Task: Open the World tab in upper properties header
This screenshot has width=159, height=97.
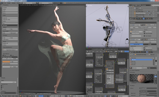Action: tap(139, 19)
